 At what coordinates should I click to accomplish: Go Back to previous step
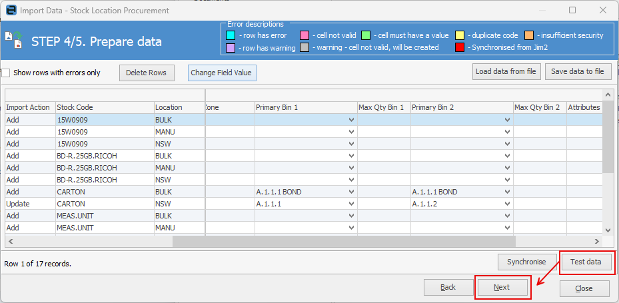pyautogui.click(x=448, y=288)
